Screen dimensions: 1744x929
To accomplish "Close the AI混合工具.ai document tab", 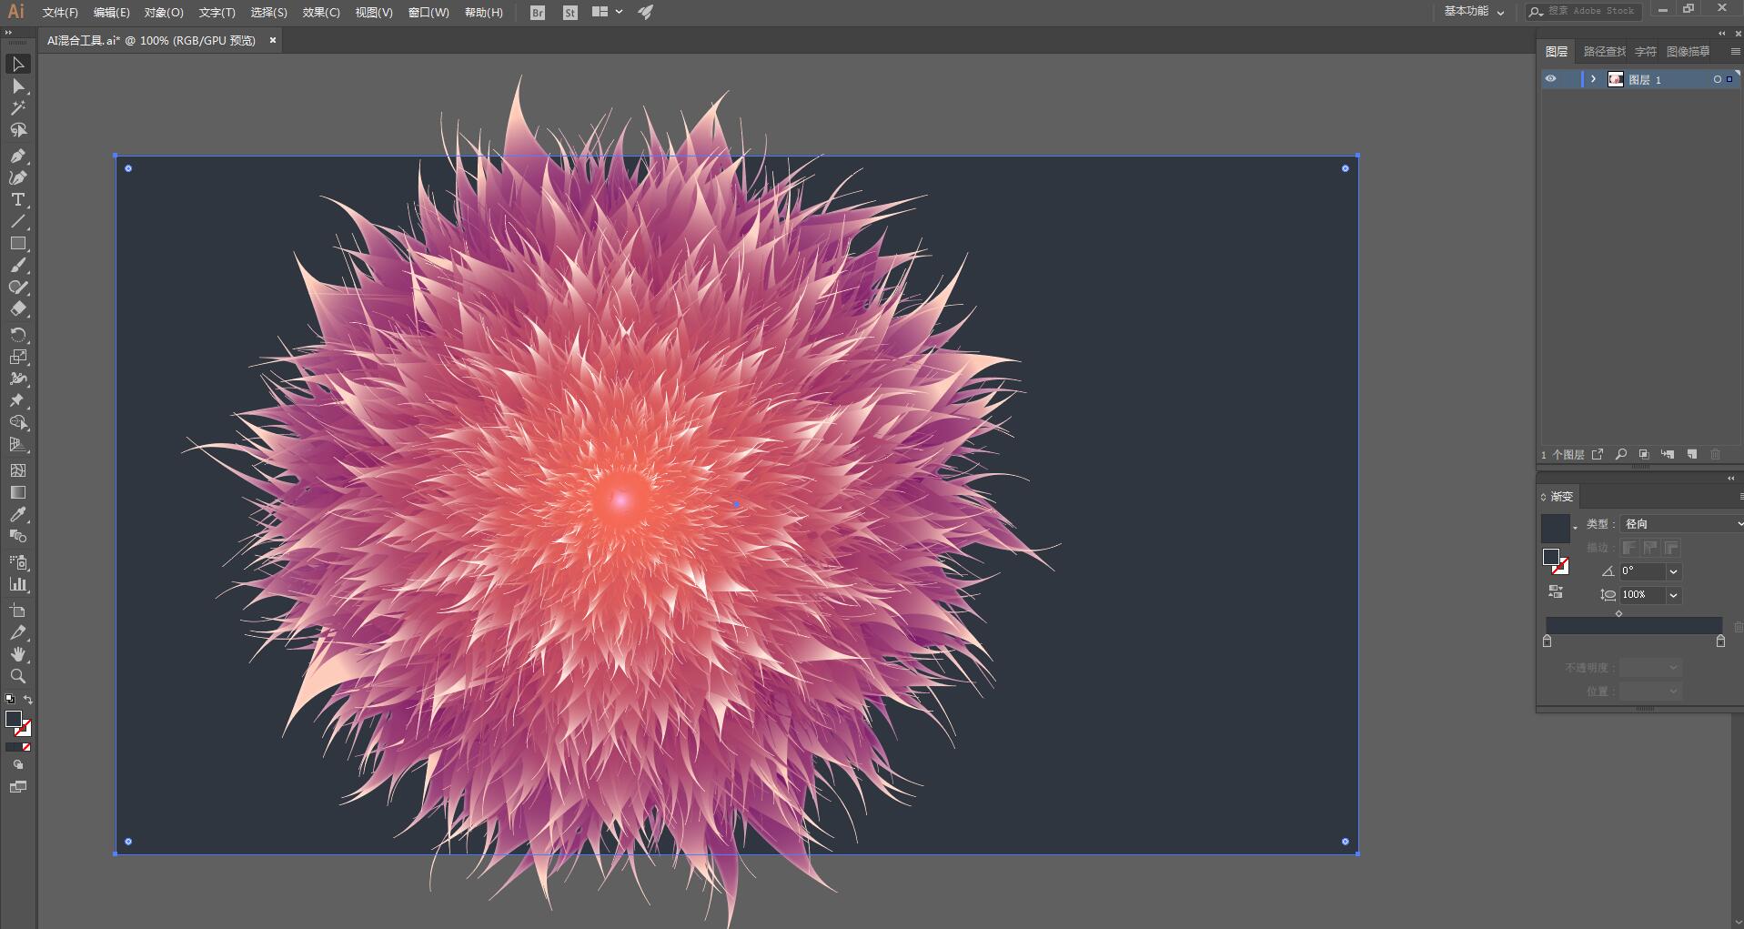I will [272, 40].
